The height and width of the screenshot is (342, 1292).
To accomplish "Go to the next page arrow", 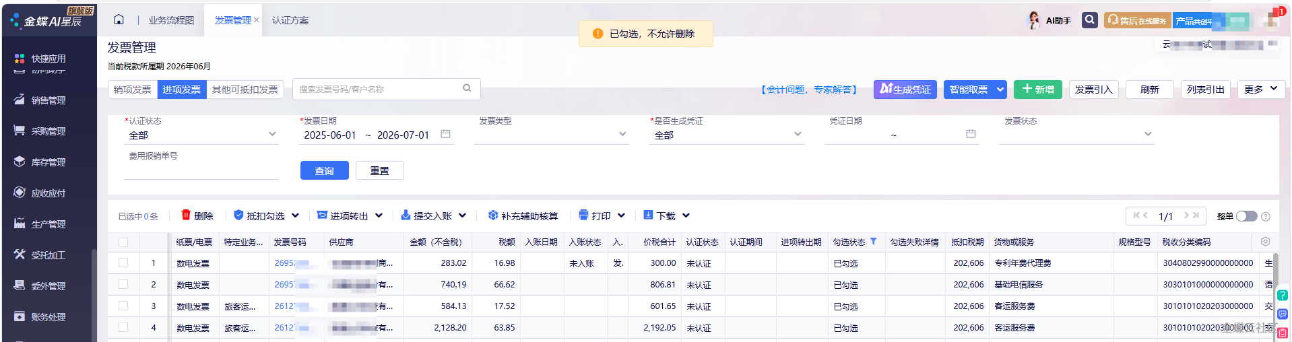I will [1187, 215].
